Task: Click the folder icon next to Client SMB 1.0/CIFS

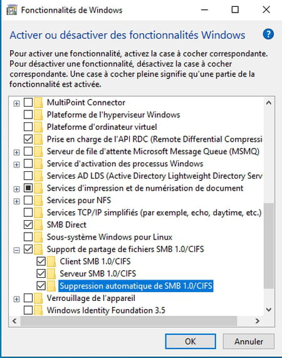Action: [x=51, y=261]
